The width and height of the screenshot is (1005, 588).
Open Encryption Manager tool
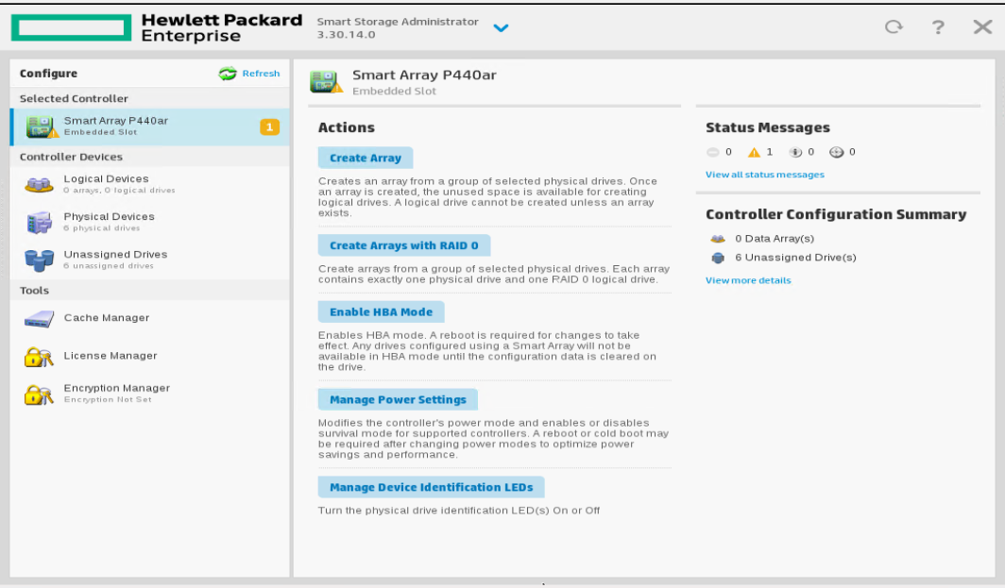point(150,394)
